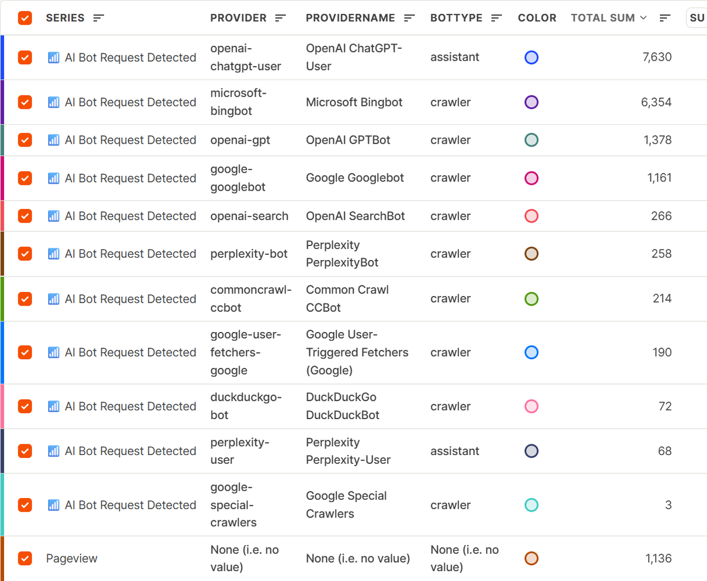Viewport: 707px width, 581px height.
Task: Click the sort icon beside PROVIDERNAME header
Action: point(409,18)
